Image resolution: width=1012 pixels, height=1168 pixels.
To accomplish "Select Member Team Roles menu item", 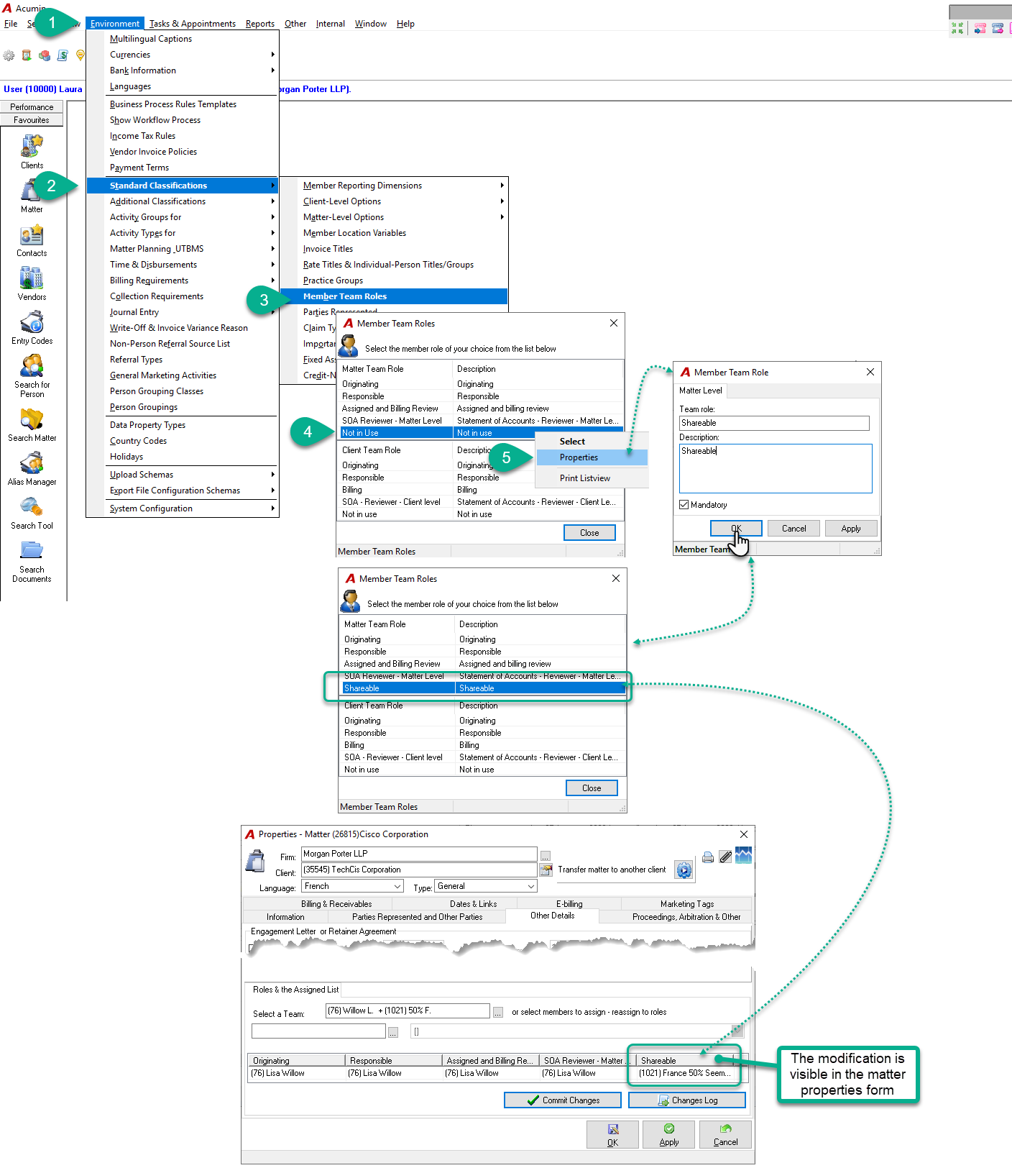I will tap(394, 296).
